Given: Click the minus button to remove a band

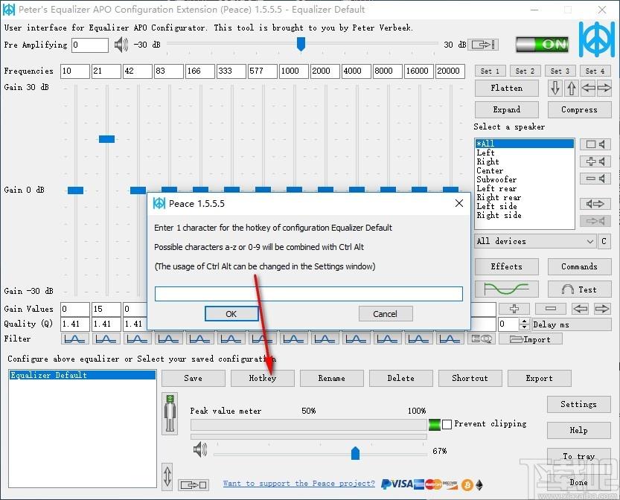Looking at the screenshot, I should tap(551, 309).
